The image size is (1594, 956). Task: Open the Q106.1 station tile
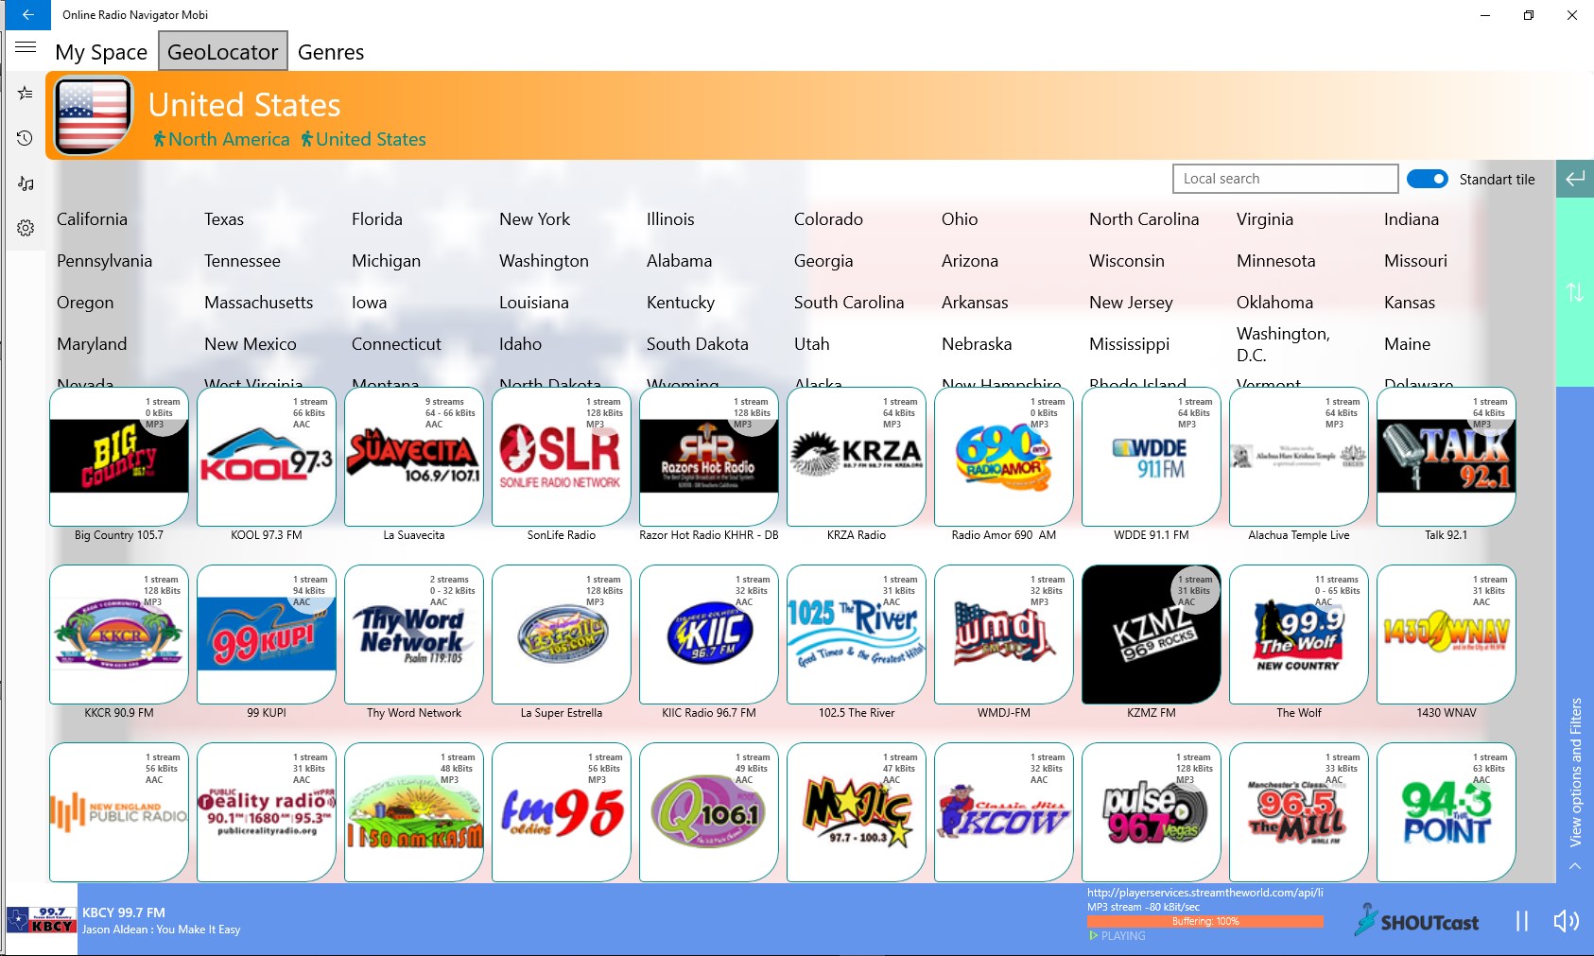[709, 812]
